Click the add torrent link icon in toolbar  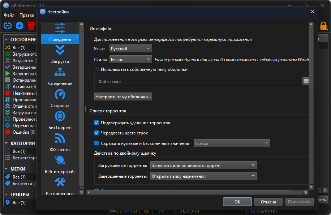tap(8, 26)
